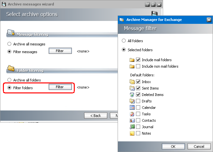Choose the Selected folders radio option

(124, 50)
